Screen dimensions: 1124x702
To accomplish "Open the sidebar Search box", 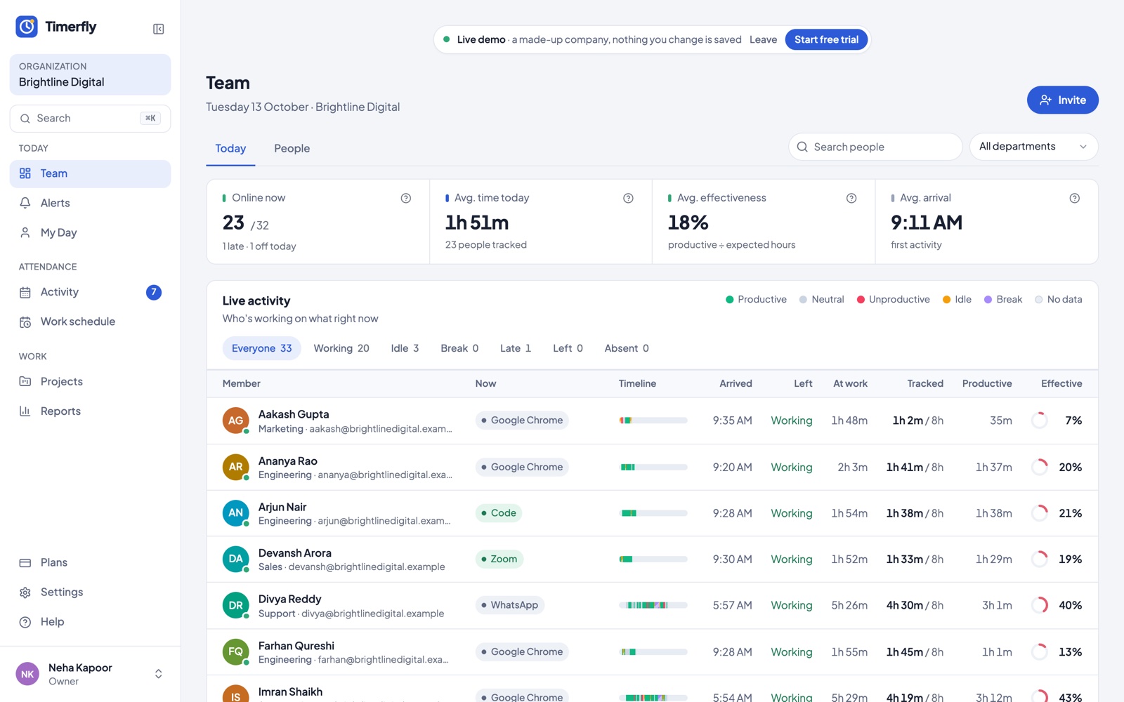I will coord(90,119).
